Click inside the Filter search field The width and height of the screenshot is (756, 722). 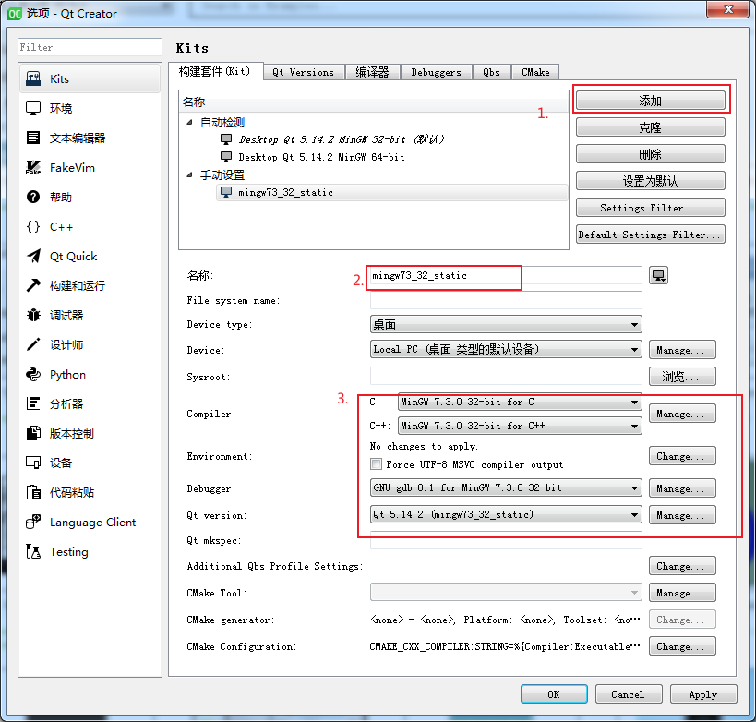[89, 46]
